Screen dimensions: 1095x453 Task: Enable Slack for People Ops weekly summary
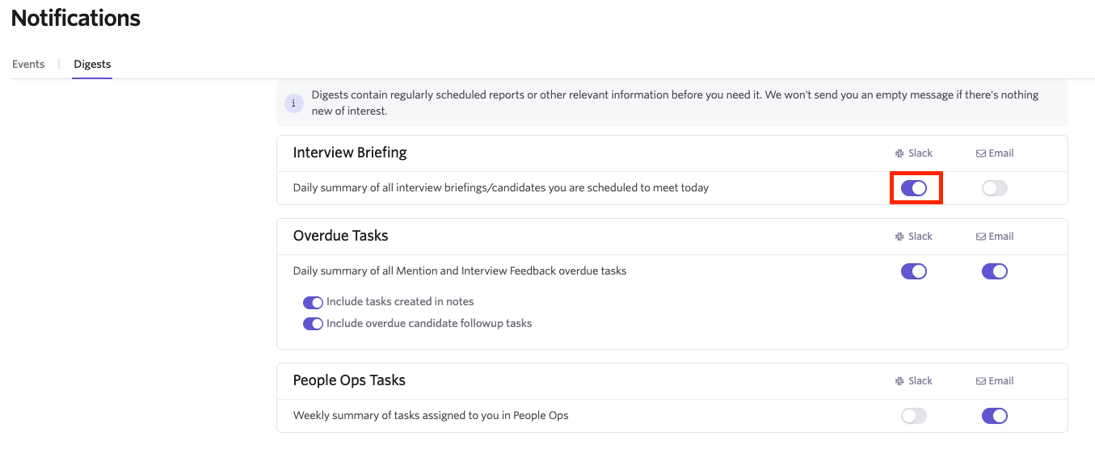(x=914, y=416)
